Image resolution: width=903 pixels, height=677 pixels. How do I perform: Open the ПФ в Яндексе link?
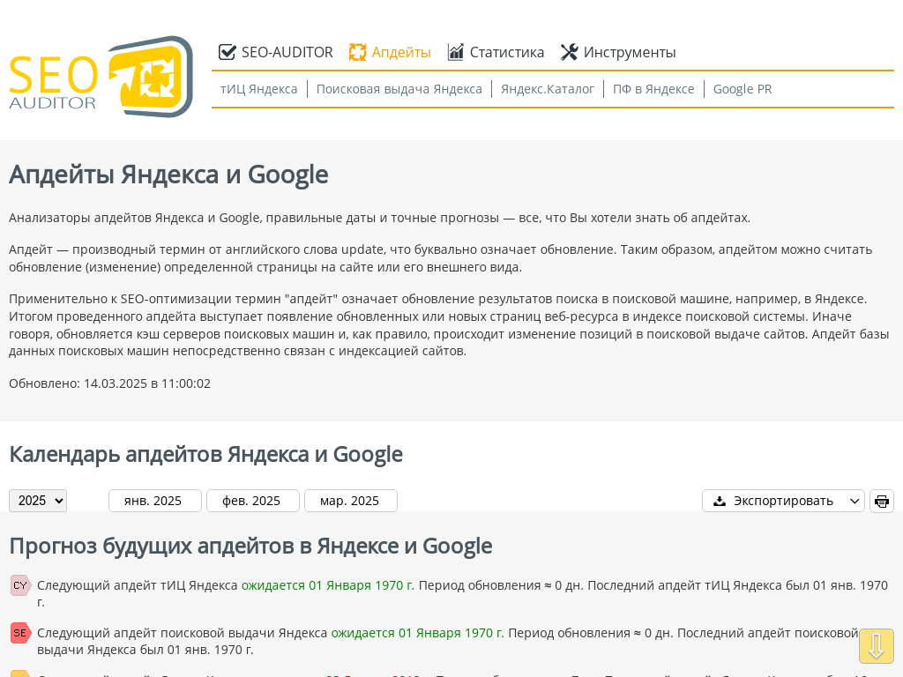tap(653, 89)
